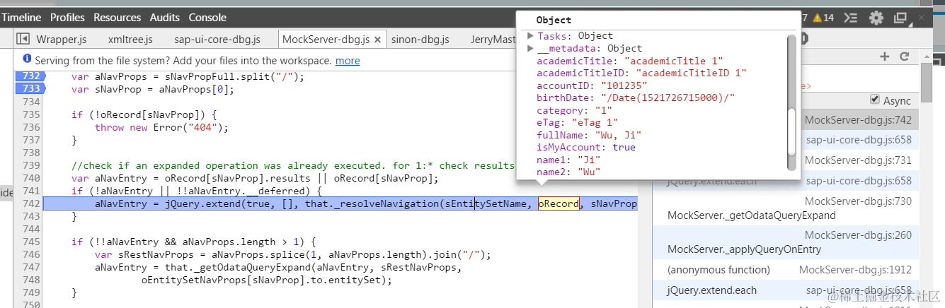Switch to the sinon-dbg.js file tab
Image resolution: width=945 pixels, height=308 pixels.
pos(420,40)
